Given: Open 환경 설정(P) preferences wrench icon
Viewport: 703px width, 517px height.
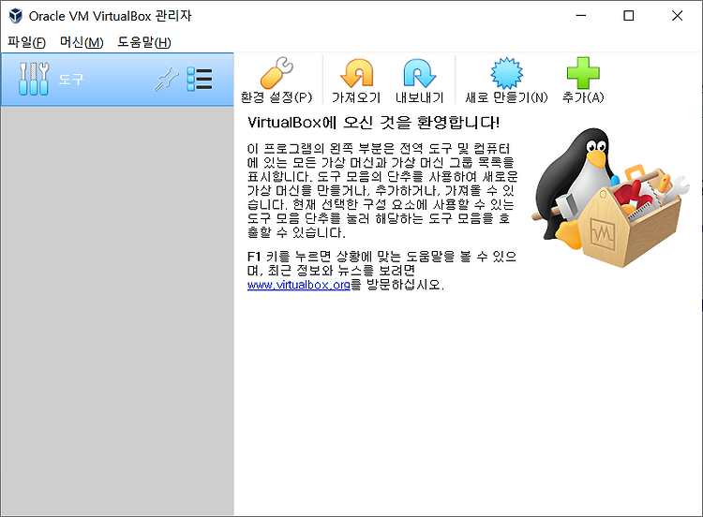Looking at the screenshot, I should pos(277,73).
